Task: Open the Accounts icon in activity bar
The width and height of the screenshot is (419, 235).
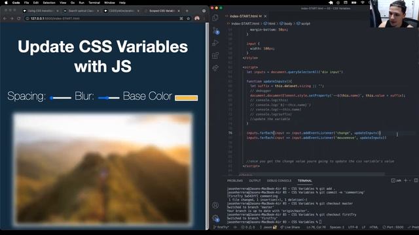Action: (x=215, y=205)
